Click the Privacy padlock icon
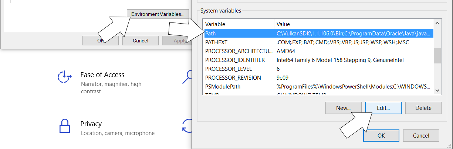 pos(65,125)
